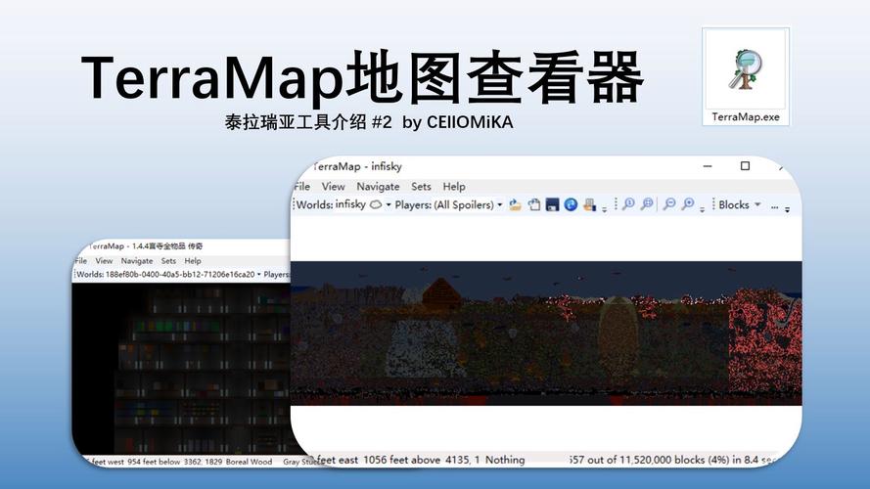Open the Navigate menu in the 1.4.4 back window

136,260
